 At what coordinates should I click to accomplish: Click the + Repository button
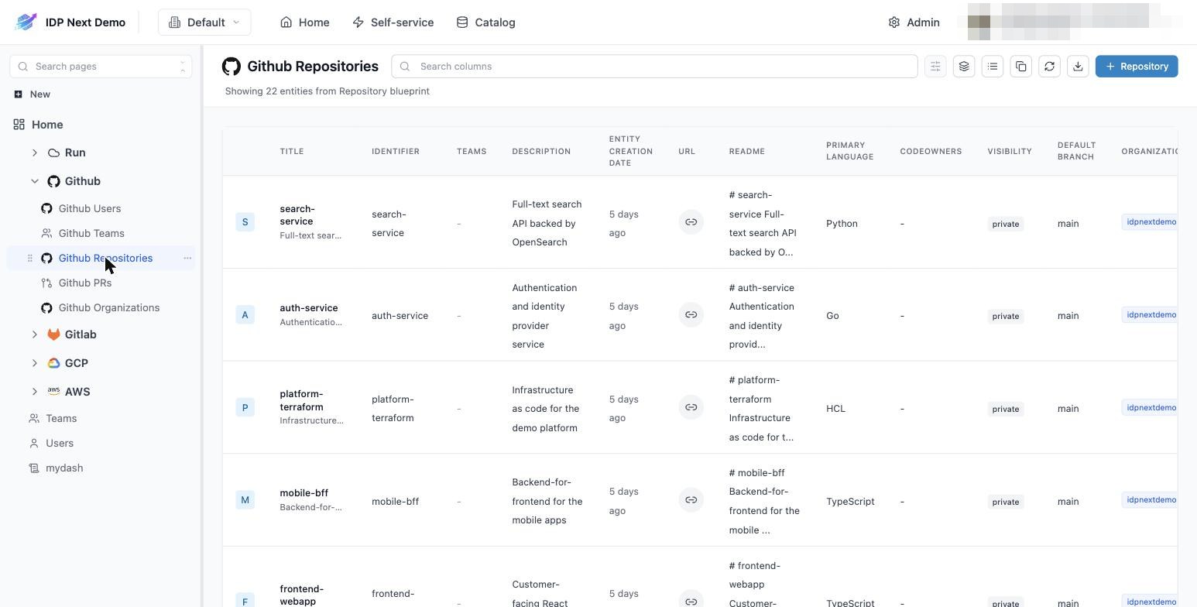[x=1137, y=67]
